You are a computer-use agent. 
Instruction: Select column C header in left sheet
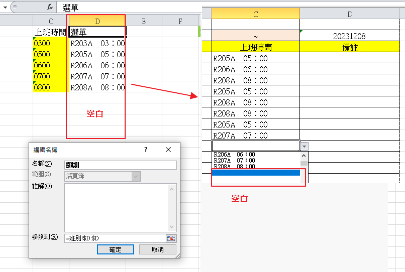51,21
